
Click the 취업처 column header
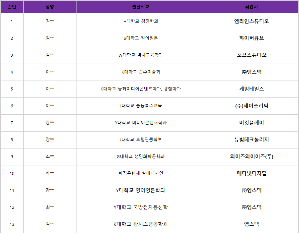pos(251,7)
